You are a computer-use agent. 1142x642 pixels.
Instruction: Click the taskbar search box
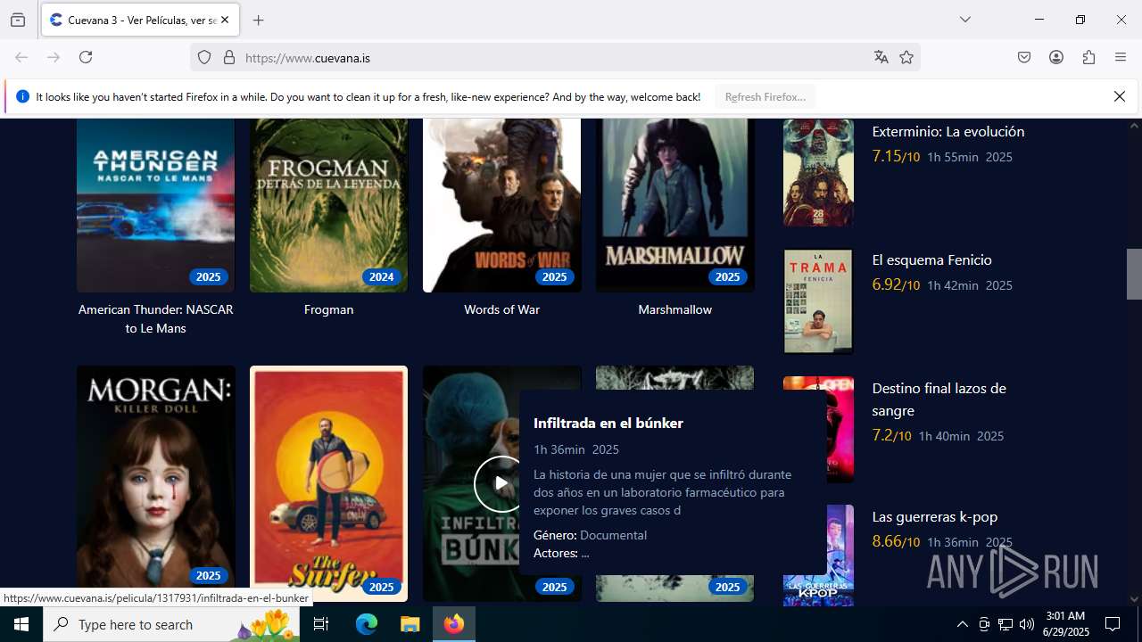click(x=171, y=624)
